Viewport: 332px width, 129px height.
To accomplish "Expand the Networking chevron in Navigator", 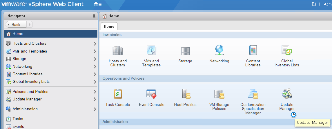I will pyautogui.click(x=95, y=67).
